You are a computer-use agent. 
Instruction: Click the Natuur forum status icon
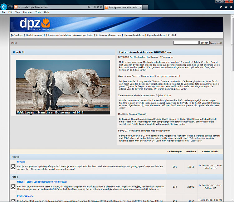[x=13, y=187]
